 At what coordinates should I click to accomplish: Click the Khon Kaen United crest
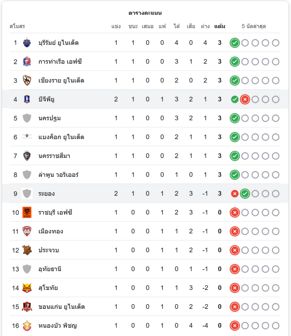point(27,306)
